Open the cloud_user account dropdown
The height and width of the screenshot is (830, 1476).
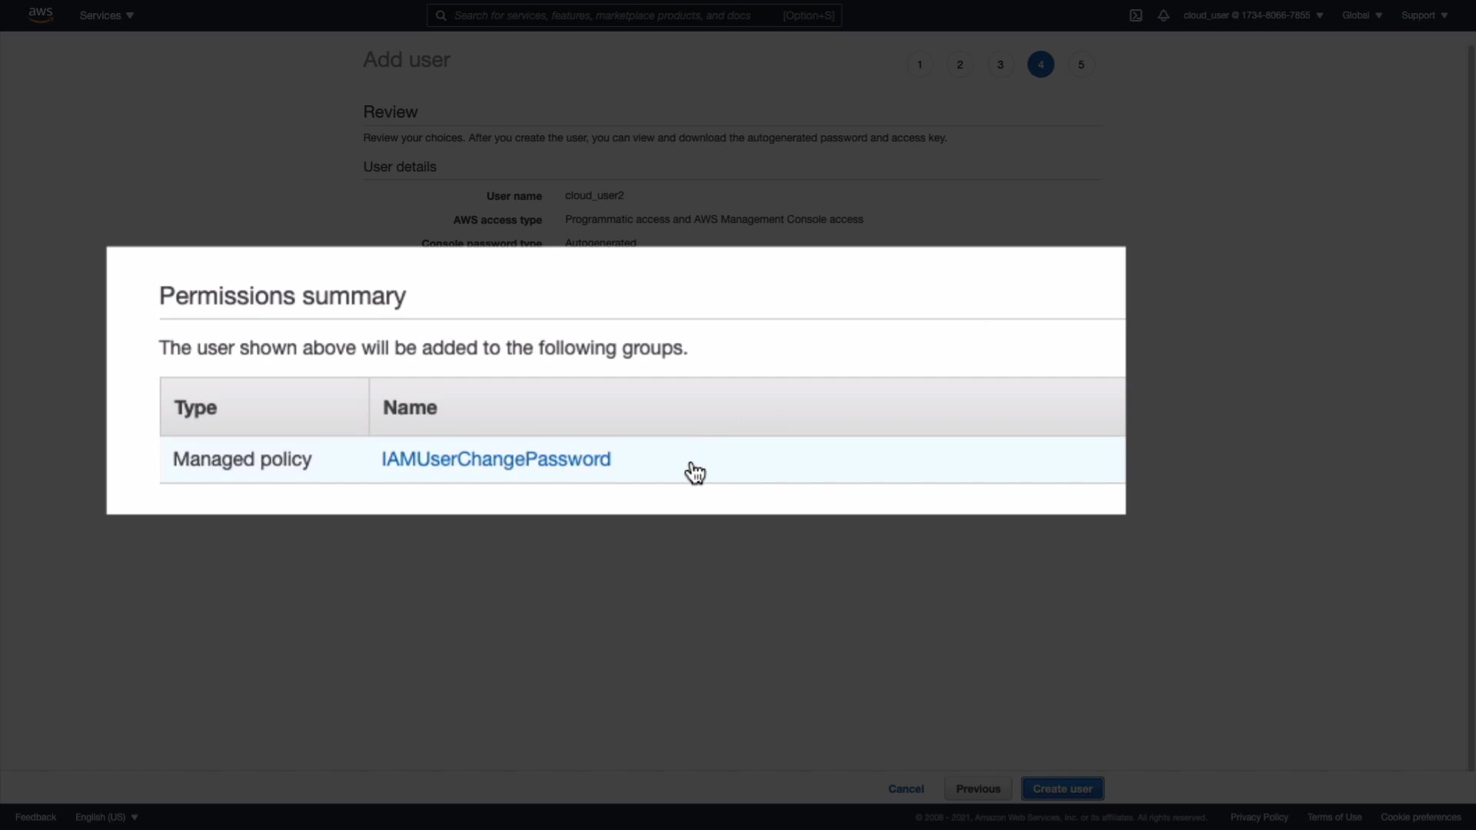click(1252, 15)
